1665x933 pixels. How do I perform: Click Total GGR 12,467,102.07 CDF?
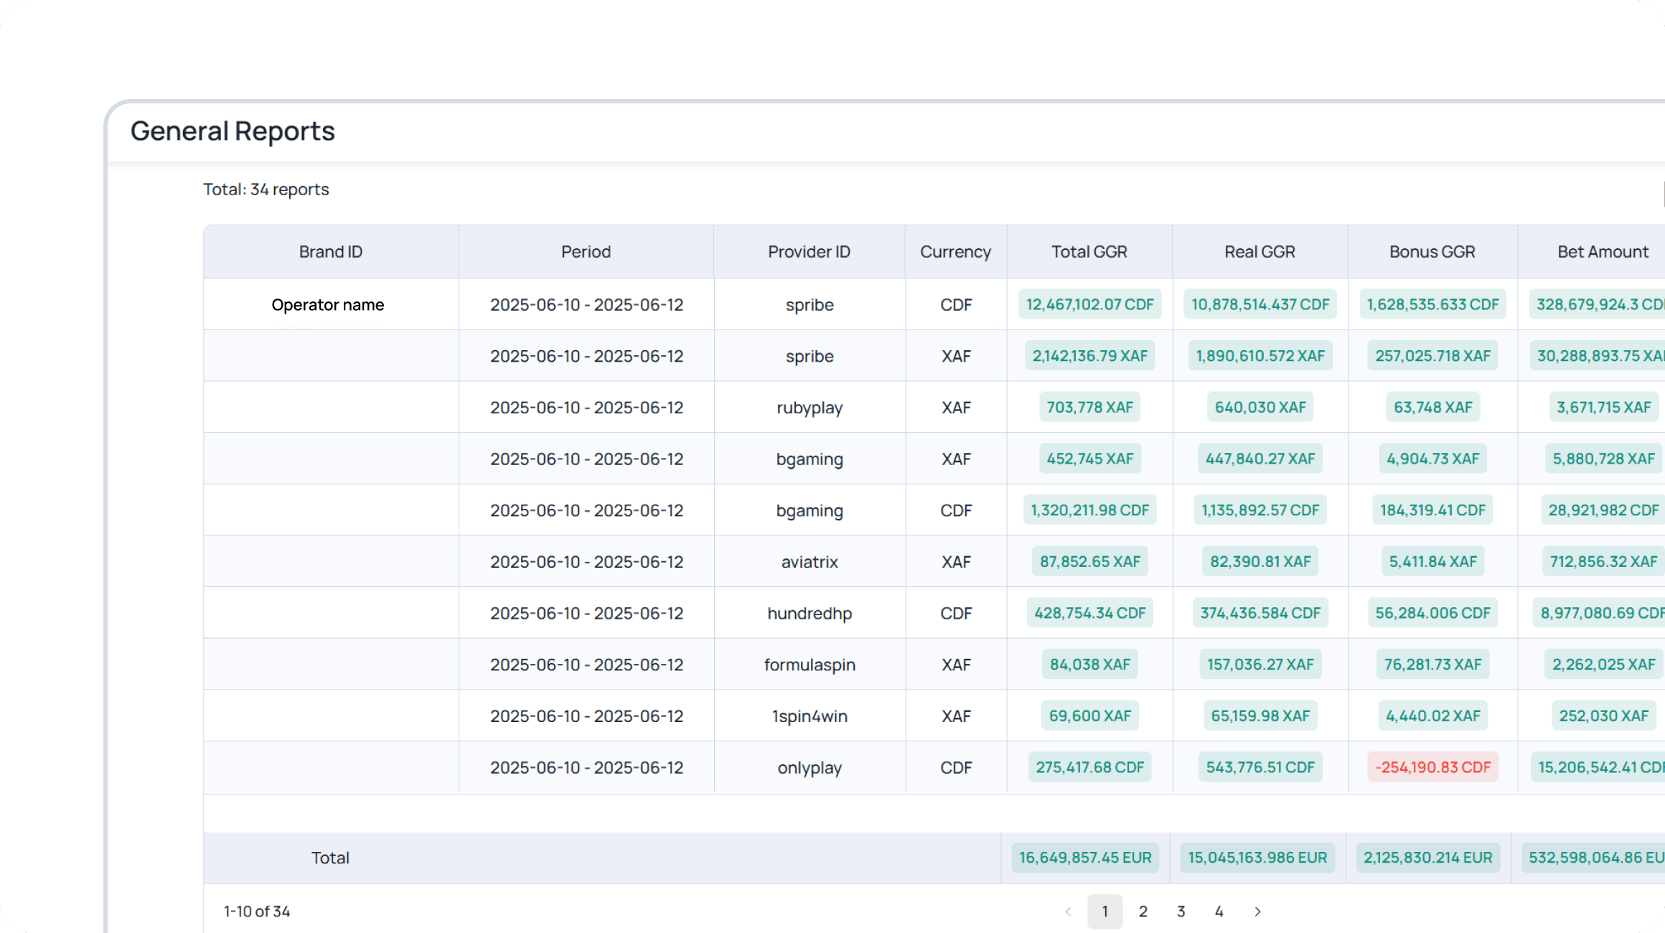pos(1090,304)
